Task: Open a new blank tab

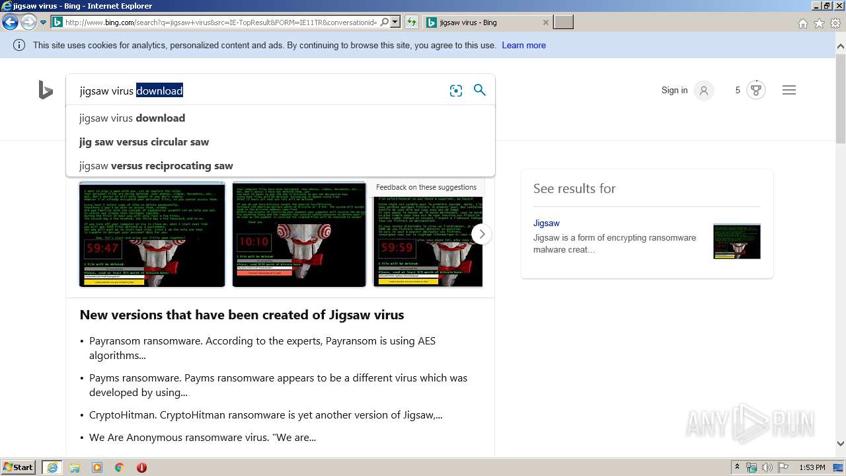Action: [563, 22]
